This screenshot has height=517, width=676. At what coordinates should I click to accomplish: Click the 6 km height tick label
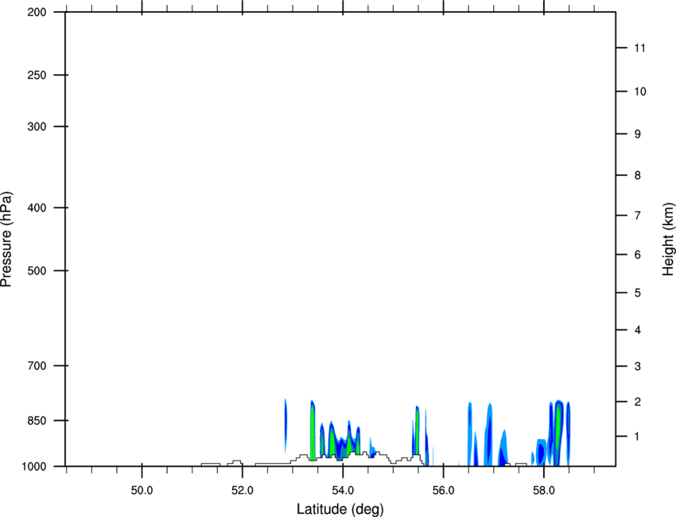pos(637,255)
